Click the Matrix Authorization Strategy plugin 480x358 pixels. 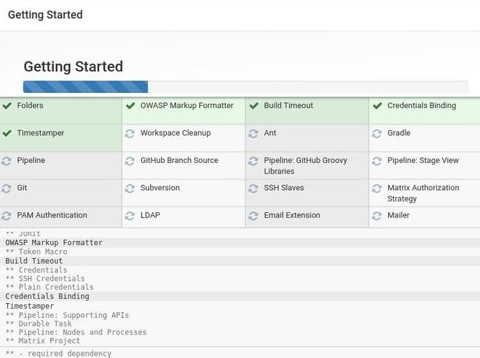[x=423, y=193]
